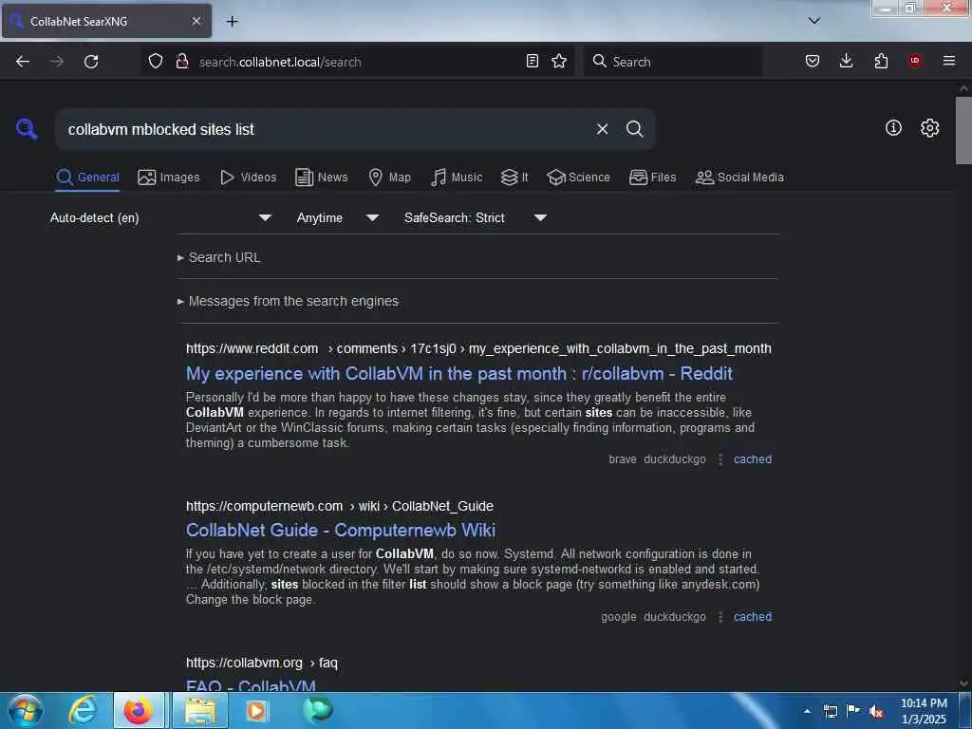Click the scrollbar down arrow
The image size is (972, 729).
coord(964,683)
